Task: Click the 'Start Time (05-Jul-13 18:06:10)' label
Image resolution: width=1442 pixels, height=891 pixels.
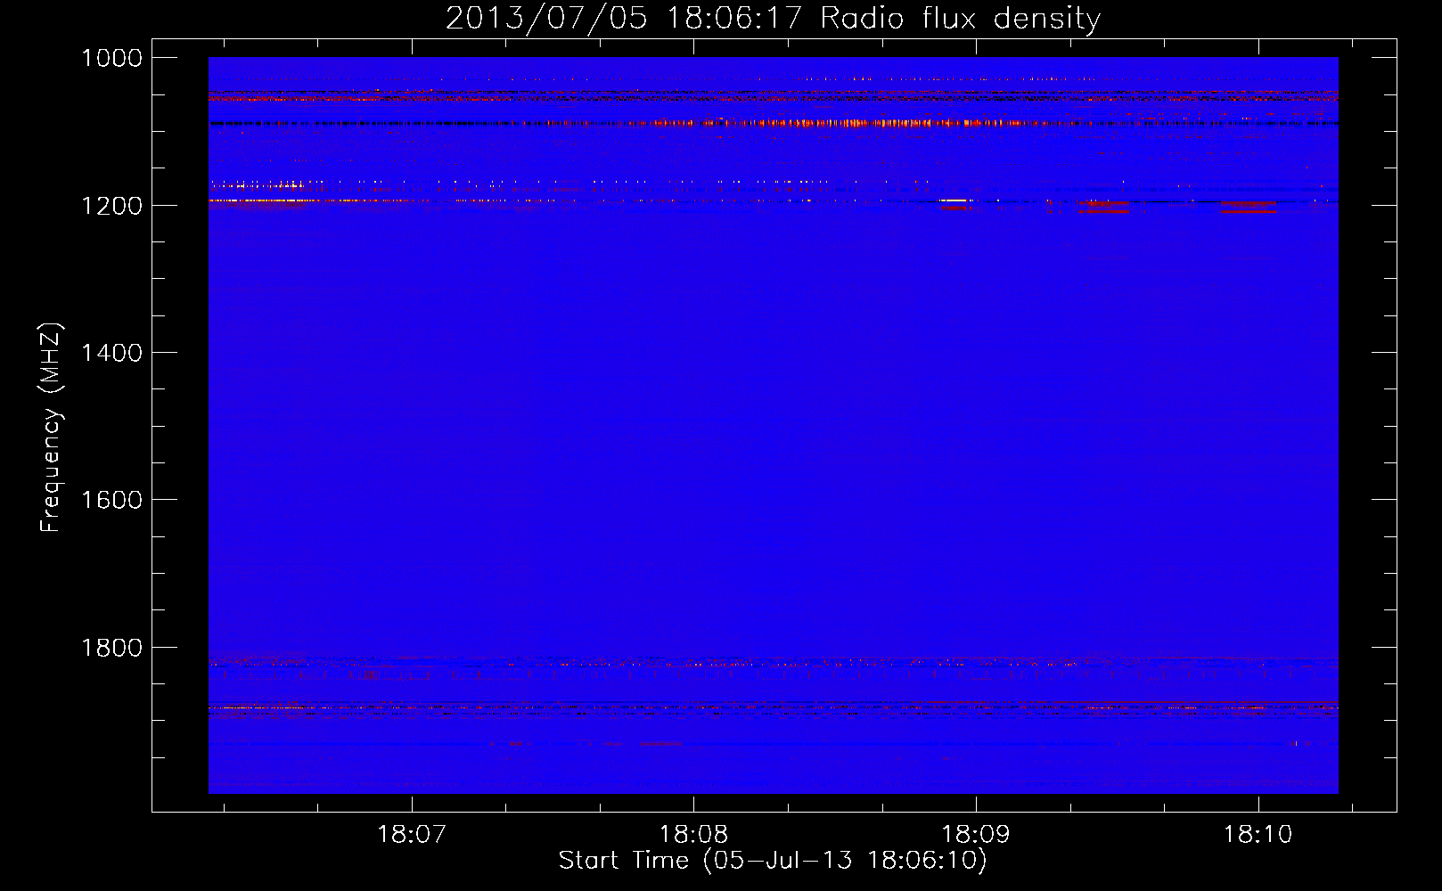Action: (x=773, y=860)
